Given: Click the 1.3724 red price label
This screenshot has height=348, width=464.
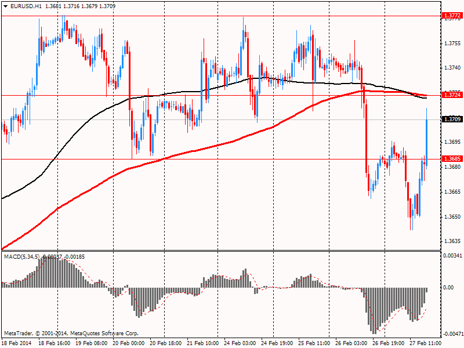Looking at the screenshot, I should tap(452, 95).
